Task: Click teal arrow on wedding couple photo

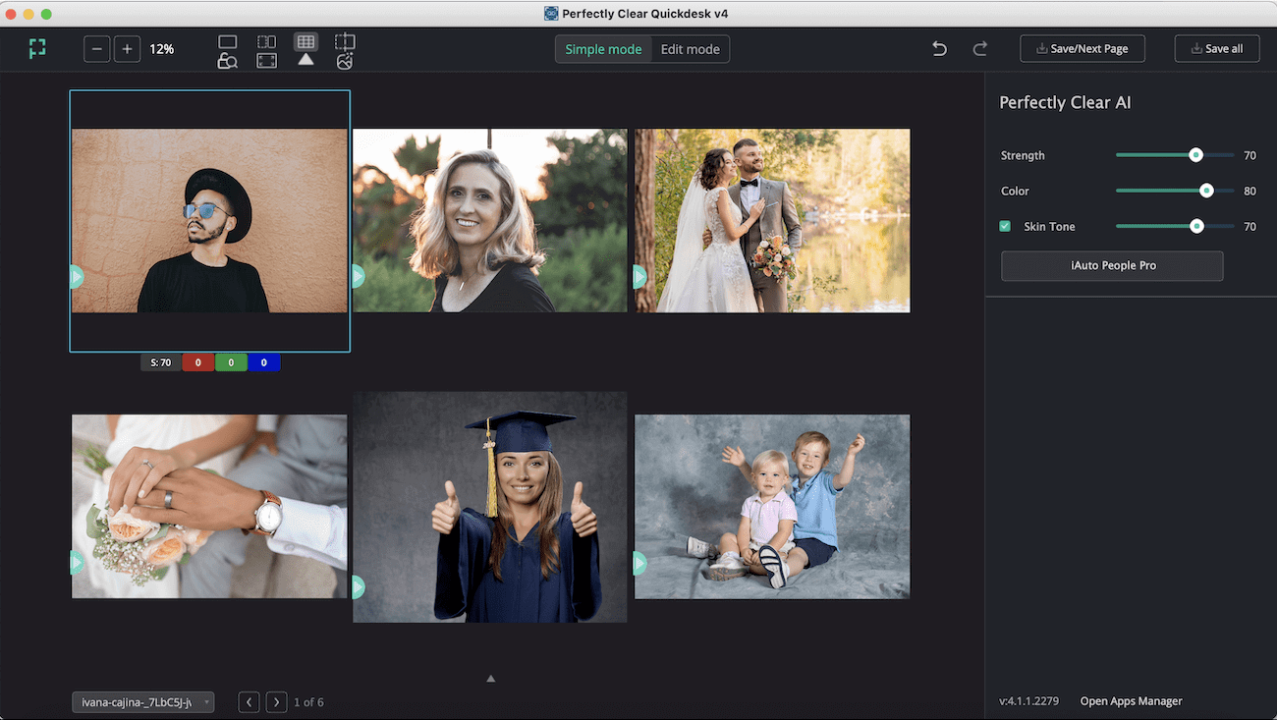Action: click(x=639, y=277)
